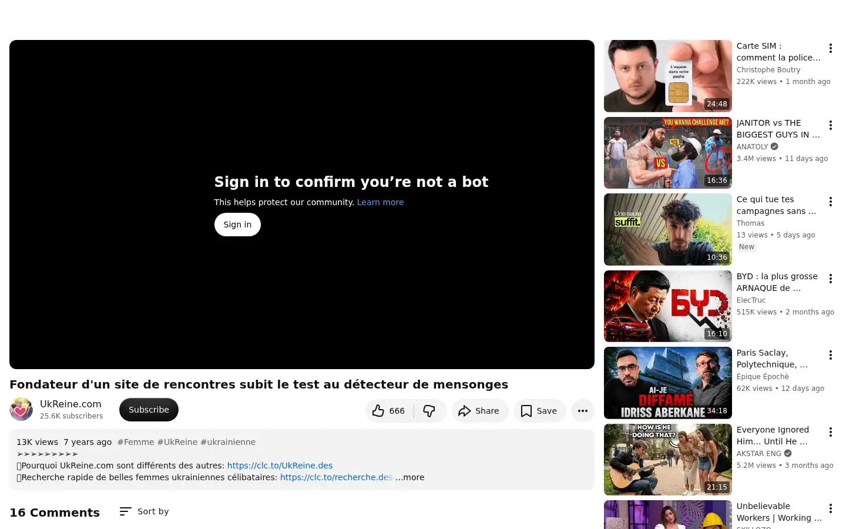Screen dimensions: 846x529
Task: Open the clc.to/recherche.des link
Action: point(336,477)
